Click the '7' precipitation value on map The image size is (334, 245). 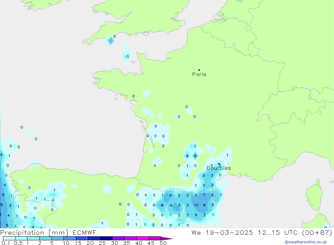(204, 195)
